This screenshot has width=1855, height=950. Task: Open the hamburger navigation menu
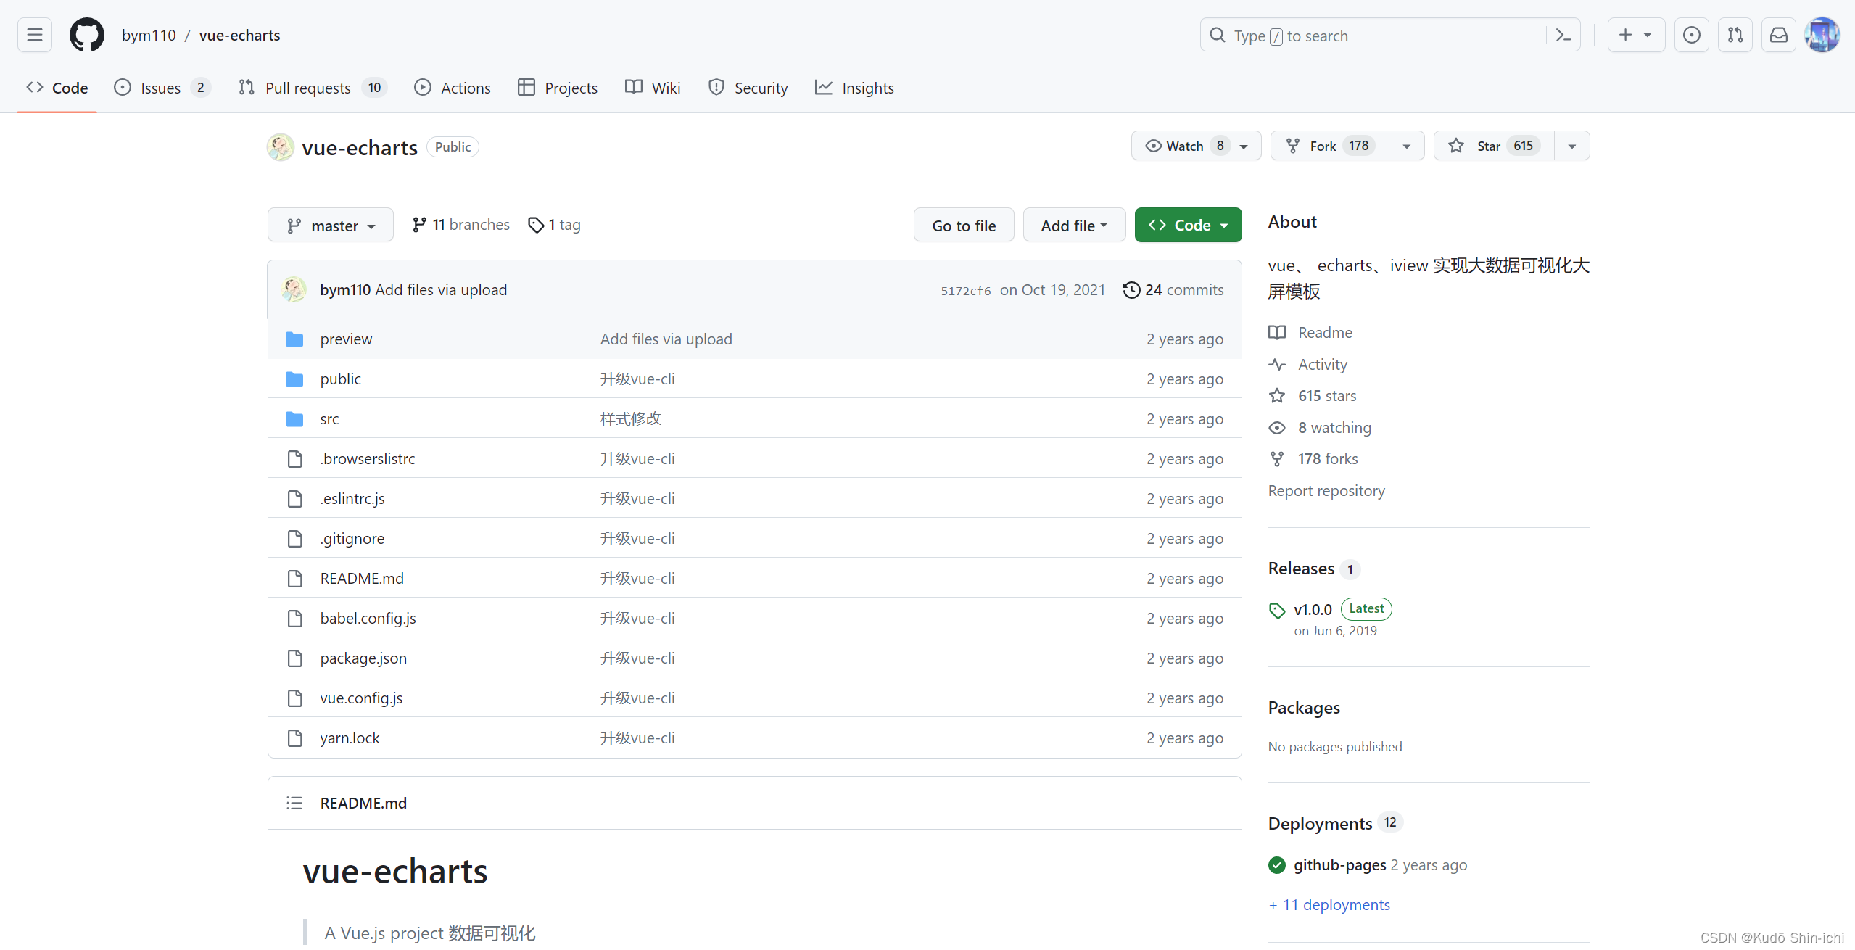coord(34,35)
